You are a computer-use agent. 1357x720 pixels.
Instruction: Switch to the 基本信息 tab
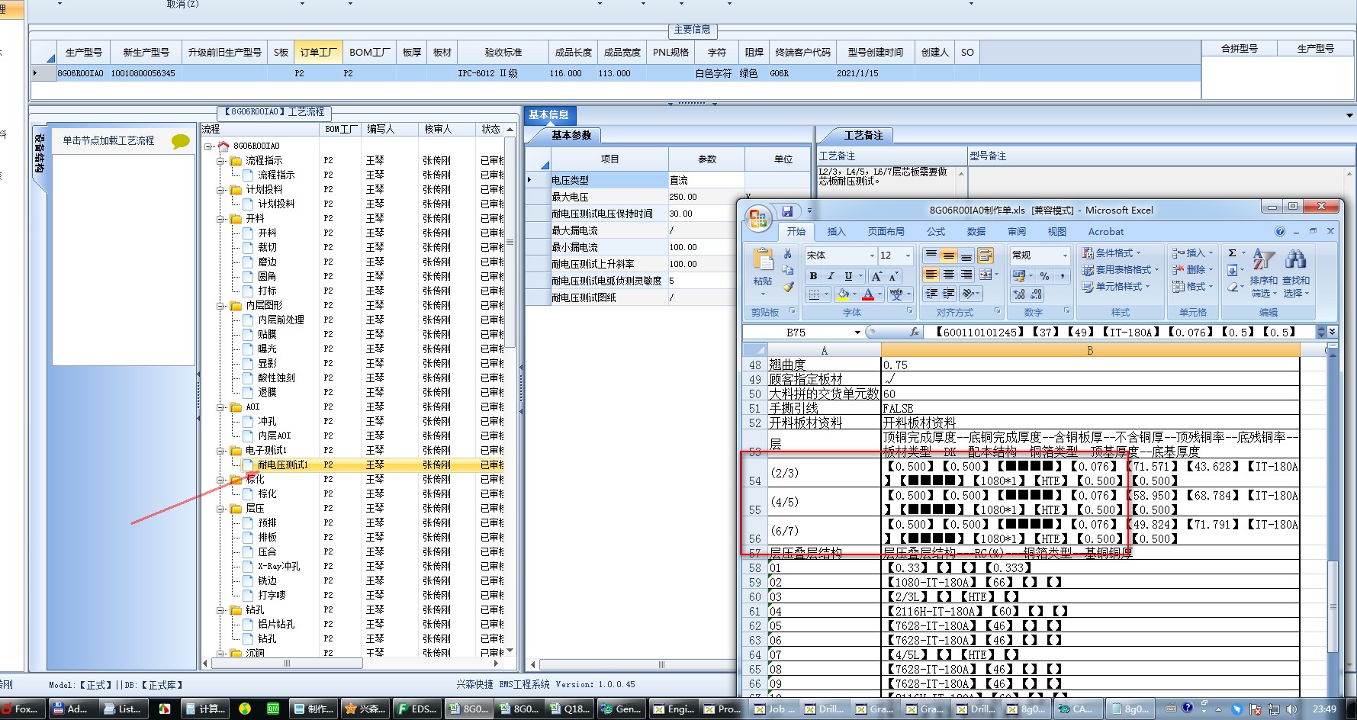[548, 115]
